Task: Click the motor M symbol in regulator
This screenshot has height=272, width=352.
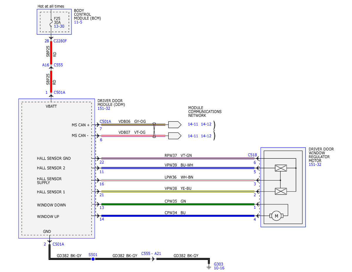Action: click(x=276, y=216)
